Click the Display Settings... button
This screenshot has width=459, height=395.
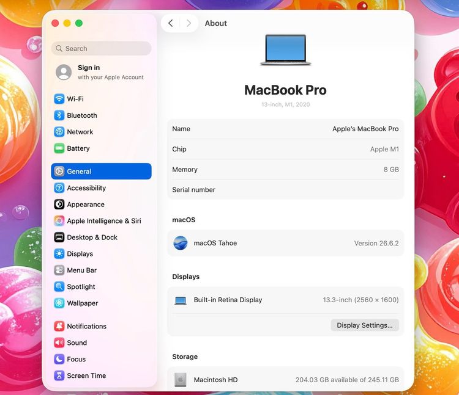tap(365, 325)
